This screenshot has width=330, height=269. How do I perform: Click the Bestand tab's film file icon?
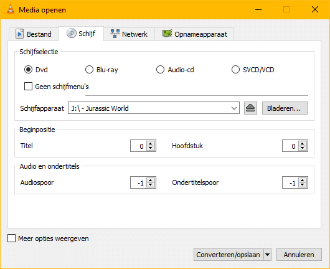coord(19,34)
